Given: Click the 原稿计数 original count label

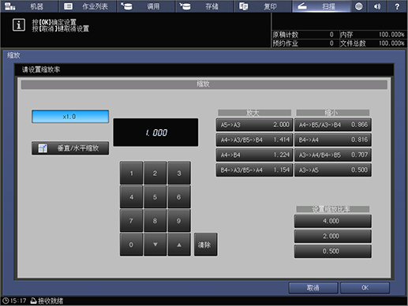Looking at the screenshot, I should [286, 35].
